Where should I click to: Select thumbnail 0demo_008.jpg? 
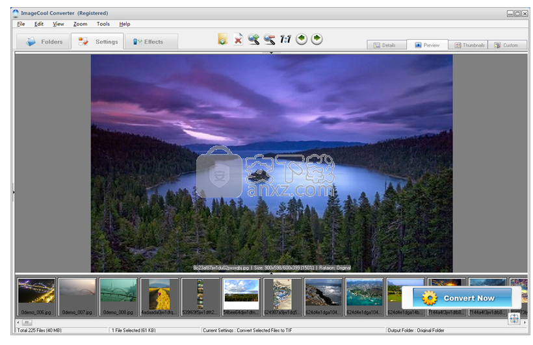click(x=118, y=297)
